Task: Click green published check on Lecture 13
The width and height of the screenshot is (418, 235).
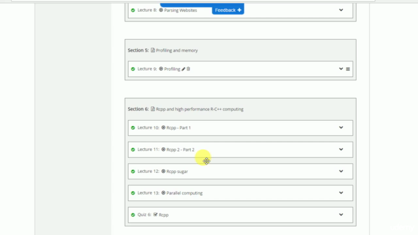Action: [133, 193]
